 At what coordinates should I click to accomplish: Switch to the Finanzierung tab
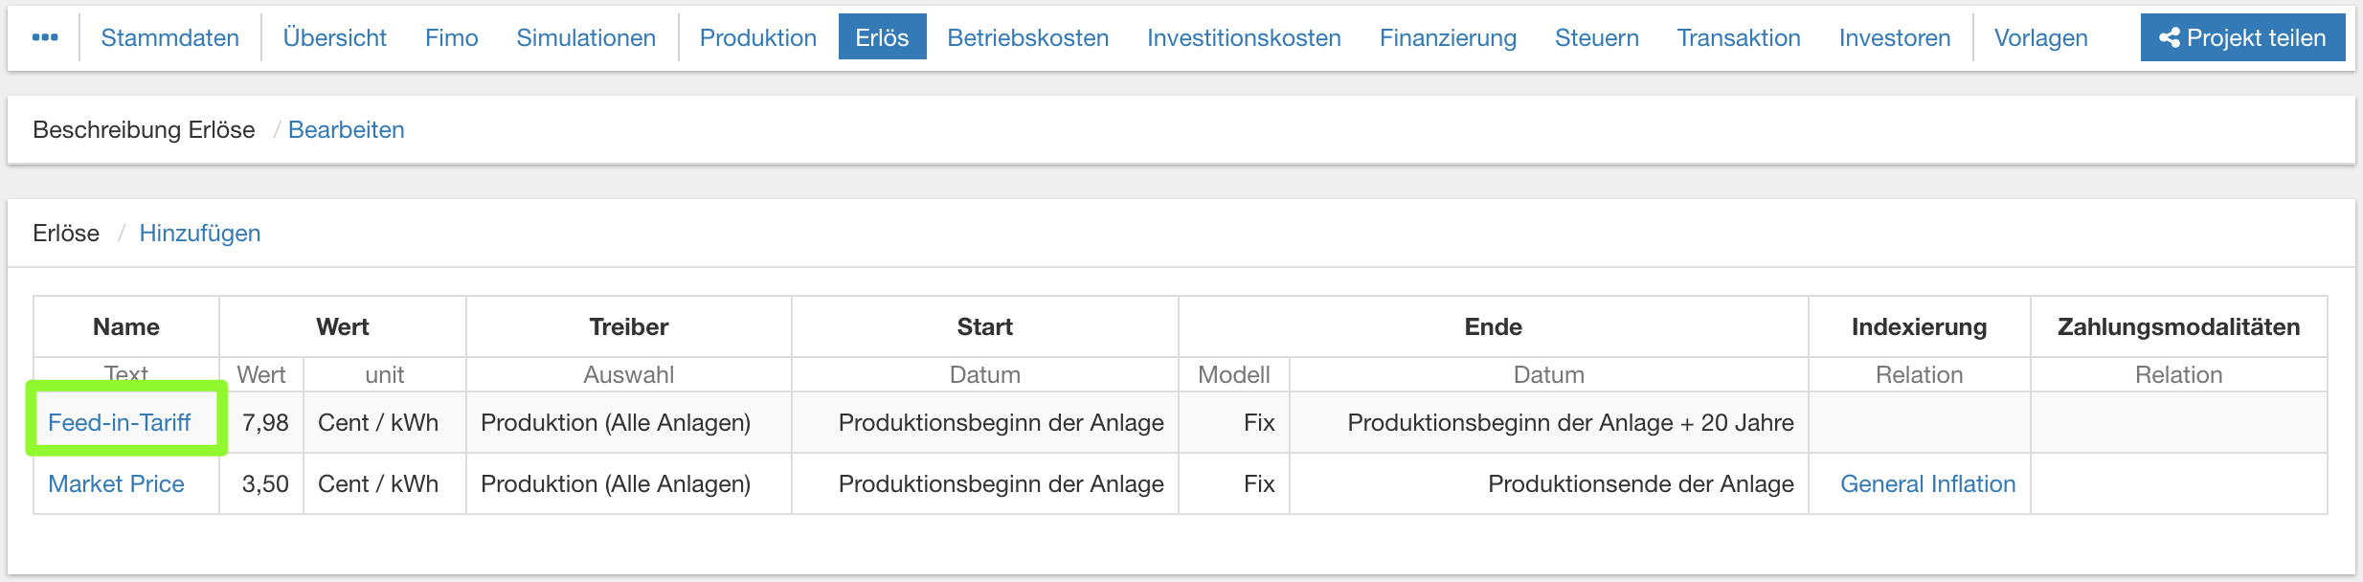coord(1448,37)
